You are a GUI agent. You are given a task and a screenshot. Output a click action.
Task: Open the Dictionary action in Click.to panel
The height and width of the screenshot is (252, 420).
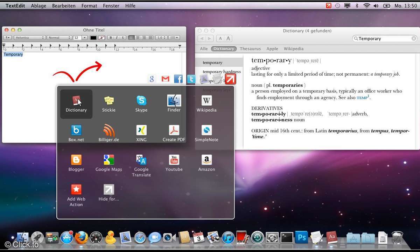(x=76, y=104)
